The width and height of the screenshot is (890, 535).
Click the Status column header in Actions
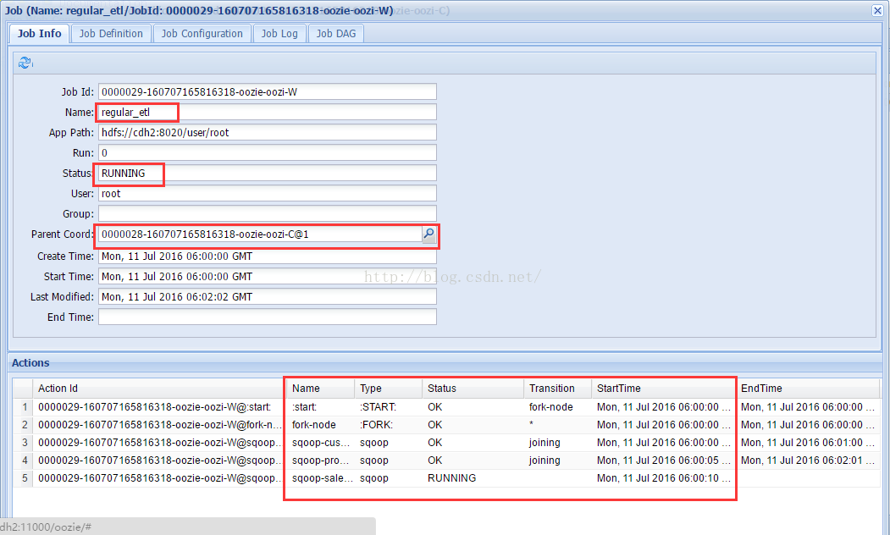tap(473, 388)
